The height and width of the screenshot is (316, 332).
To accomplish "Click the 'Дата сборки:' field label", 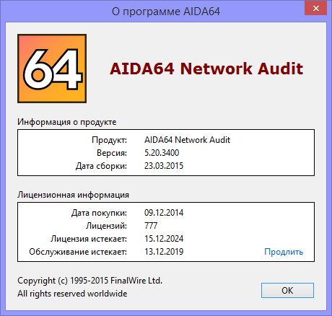I will click(x=101, y=166).
